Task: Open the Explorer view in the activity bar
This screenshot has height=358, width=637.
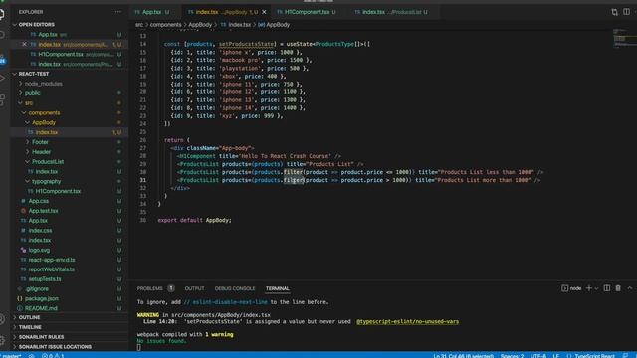Action: pyautogui.click(x=2, y=14)
